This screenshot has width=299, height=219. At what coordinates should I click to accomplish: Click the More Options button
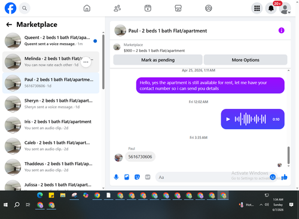(245, 60)
